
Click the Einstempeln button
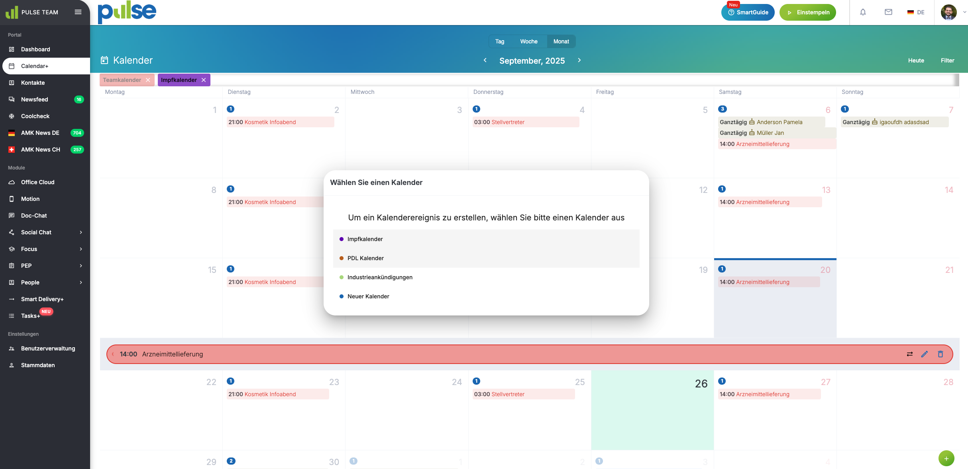pyautogui.click(x=807, y=12)
